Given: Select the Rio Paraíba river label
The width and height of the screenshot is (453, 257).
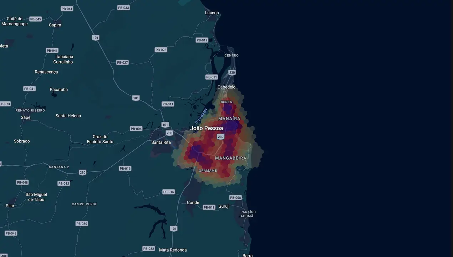Looking at the screenshot, I should (x=201, y=116).
